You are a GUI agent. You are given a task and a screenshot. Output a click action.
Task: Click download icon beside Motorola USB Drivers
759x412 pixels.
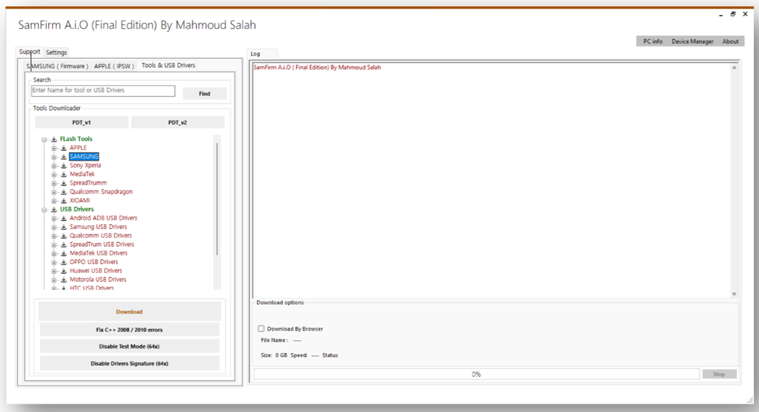coord(63,280)
